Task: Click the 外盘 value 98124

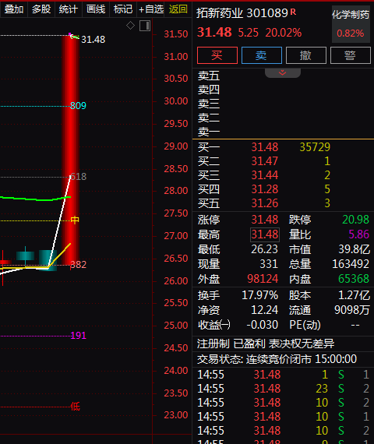Action: [x=263, y=279]
